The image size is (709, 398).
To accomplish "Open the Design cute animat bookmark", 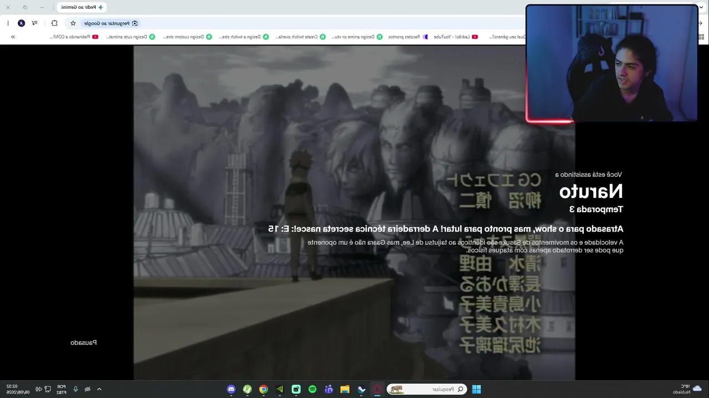I will [x=131, y=37].
